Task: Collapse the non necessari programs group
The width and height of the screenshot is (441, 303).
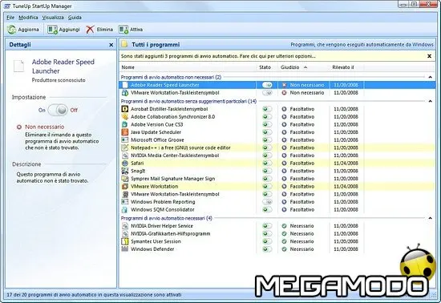Action: tap(430, 77)
